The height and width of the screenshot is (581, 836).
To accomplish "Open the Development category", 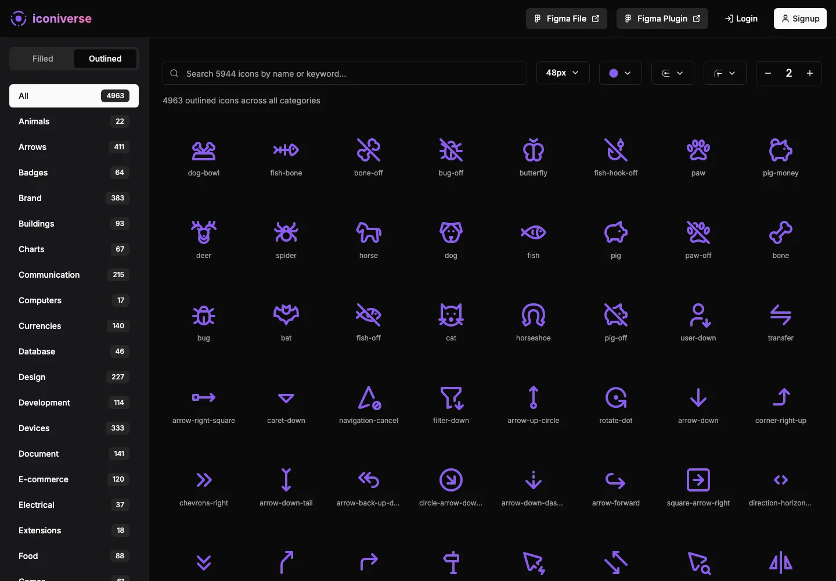I will click(74, 403).
